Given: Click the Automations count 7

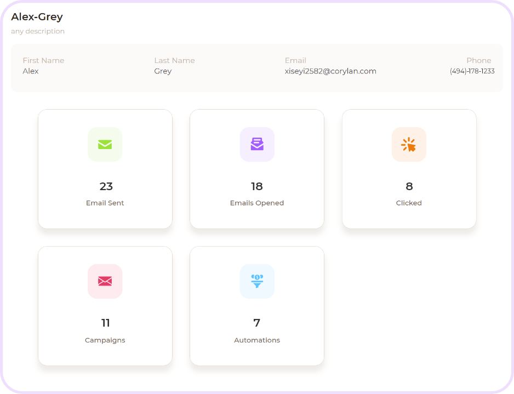Looking at the screenshot, I should pos(257,323).
